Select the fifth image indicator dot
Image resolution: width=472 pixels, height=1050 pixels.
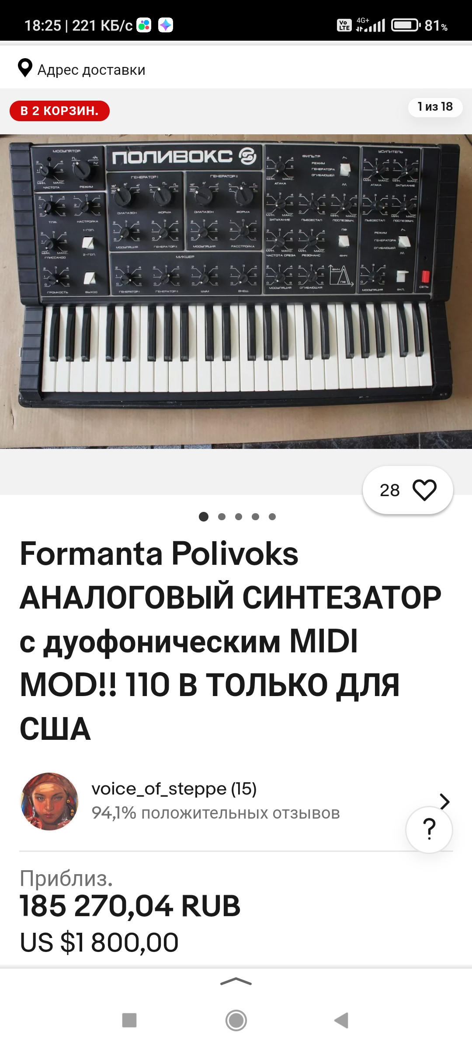coord(272,517)
